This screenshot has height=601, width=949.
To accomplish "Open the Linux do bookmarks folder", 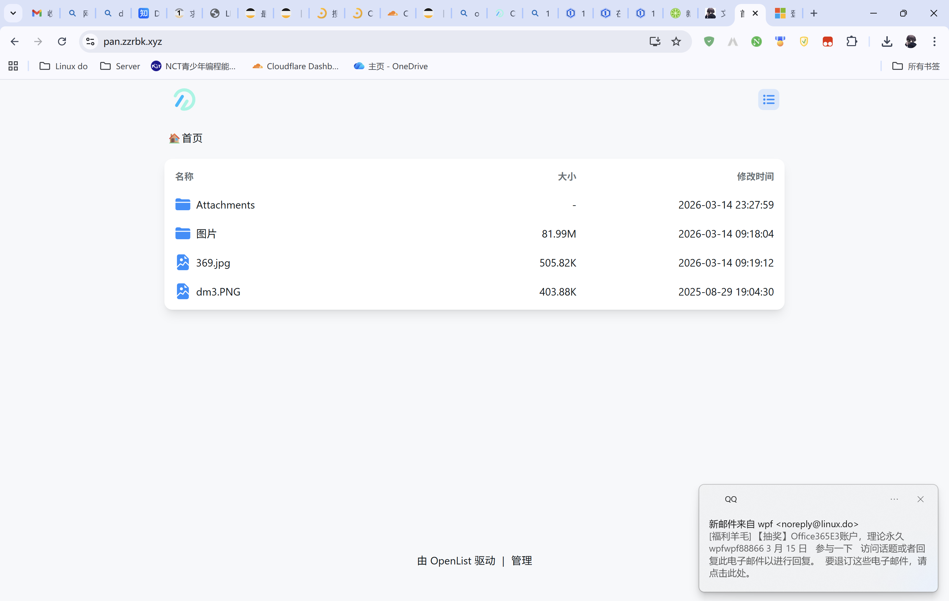I will click(64, 66).
